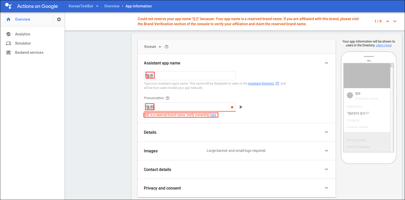This screenshot has height=200, width=405.
Task: Expand the Privacy and consent section
Action: click(x=326, y=188)
